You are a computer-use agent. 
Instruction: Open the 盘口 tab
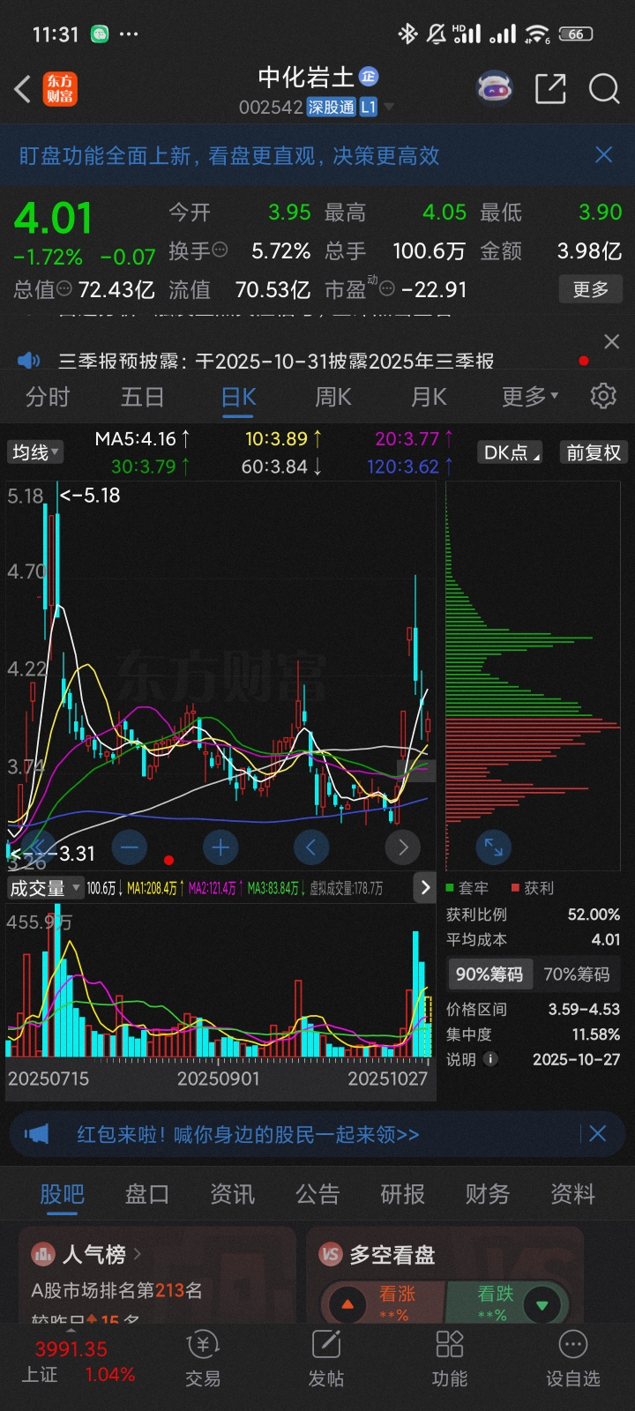147,1194
